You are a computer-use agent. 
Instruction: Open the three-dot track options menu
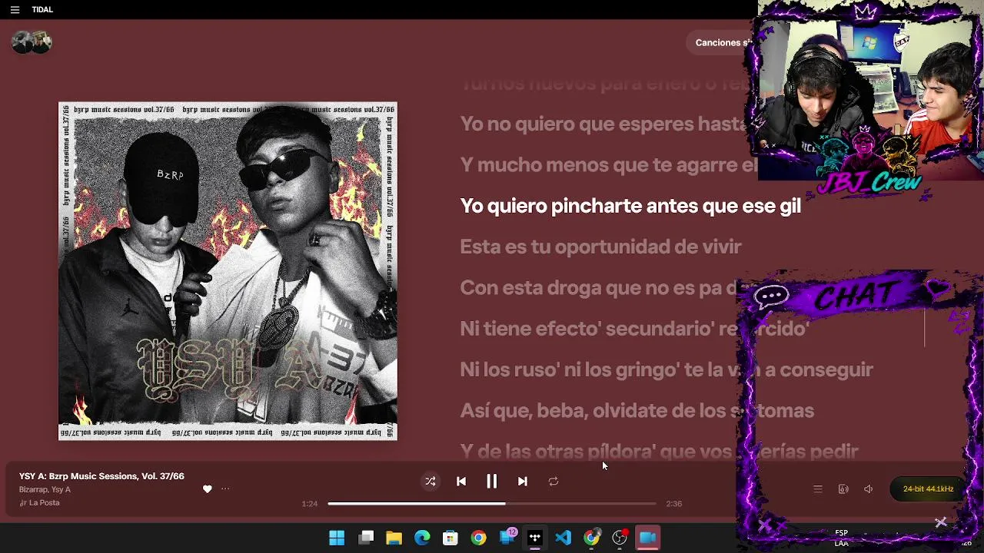(225, 489)
